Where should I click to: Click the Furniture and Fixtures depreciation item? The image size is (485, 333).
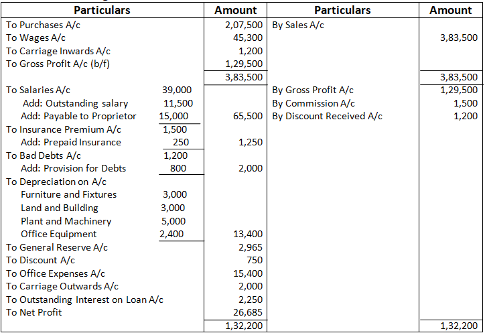(x=68, y=194)
